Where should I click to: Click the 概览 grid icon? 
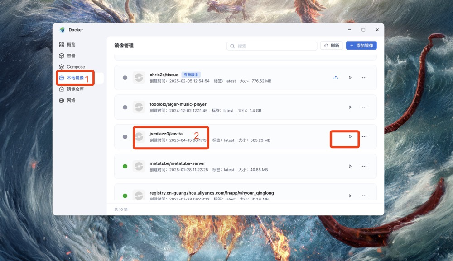pos(61,45)
